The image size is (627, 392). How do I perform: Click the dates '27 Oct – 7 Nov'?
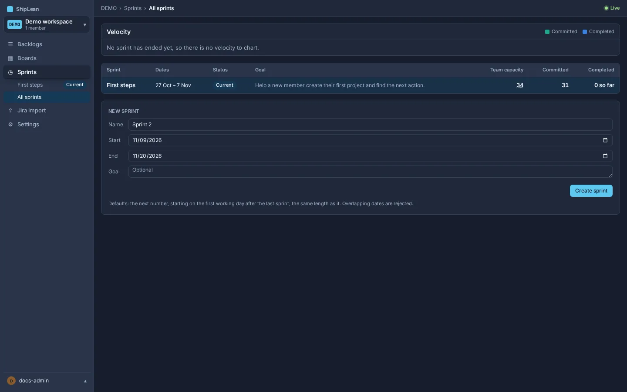click(173, 85)
